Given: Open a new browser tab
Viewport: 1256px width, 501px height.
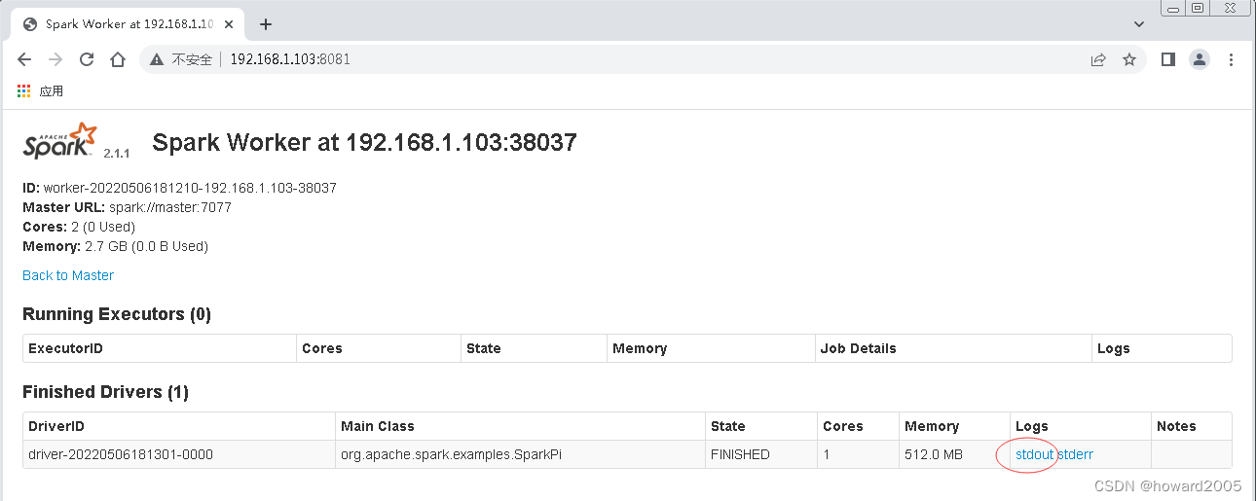Looking at the screenshot, I should pyautogui.click(x=266, y=24).
